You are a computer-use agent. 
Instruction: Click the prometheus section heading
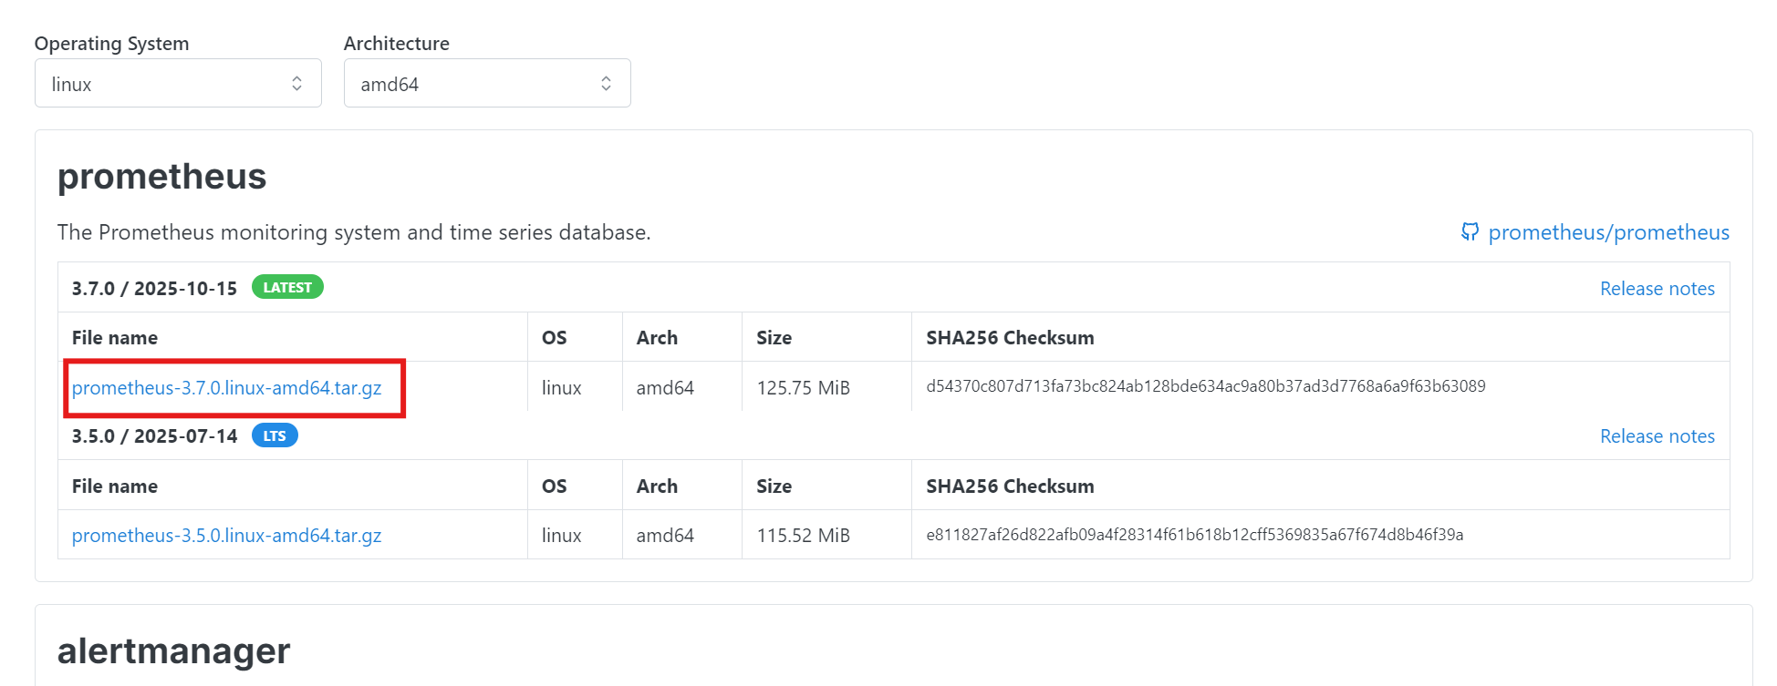[x=161, y=177]
